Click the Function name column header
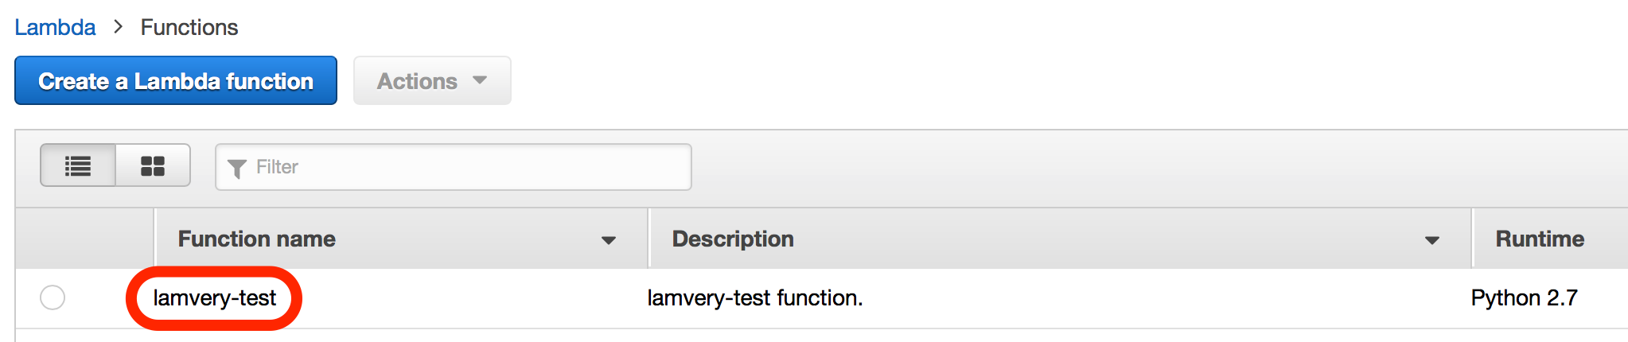The width and height of the screenshot is (1628, 342). coord(256,239)
